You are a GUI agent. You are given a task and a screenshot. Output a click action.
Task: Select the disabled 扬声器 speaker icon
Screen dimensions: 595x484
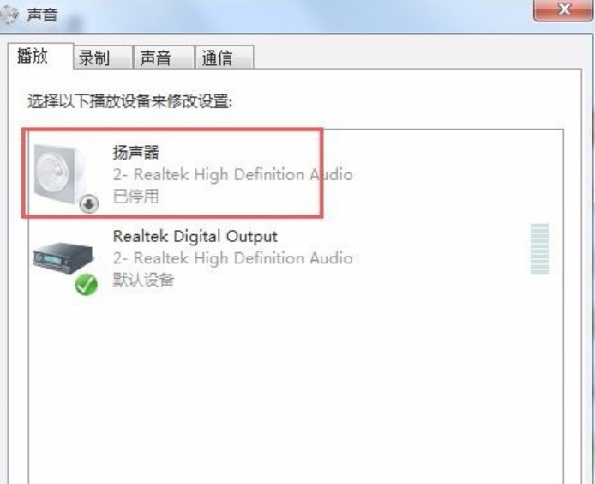(59, 174)
